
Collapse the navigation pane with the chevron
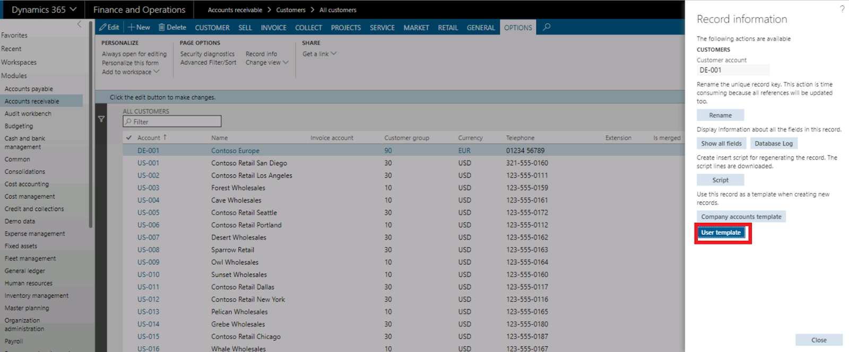(x=79, y=24)
